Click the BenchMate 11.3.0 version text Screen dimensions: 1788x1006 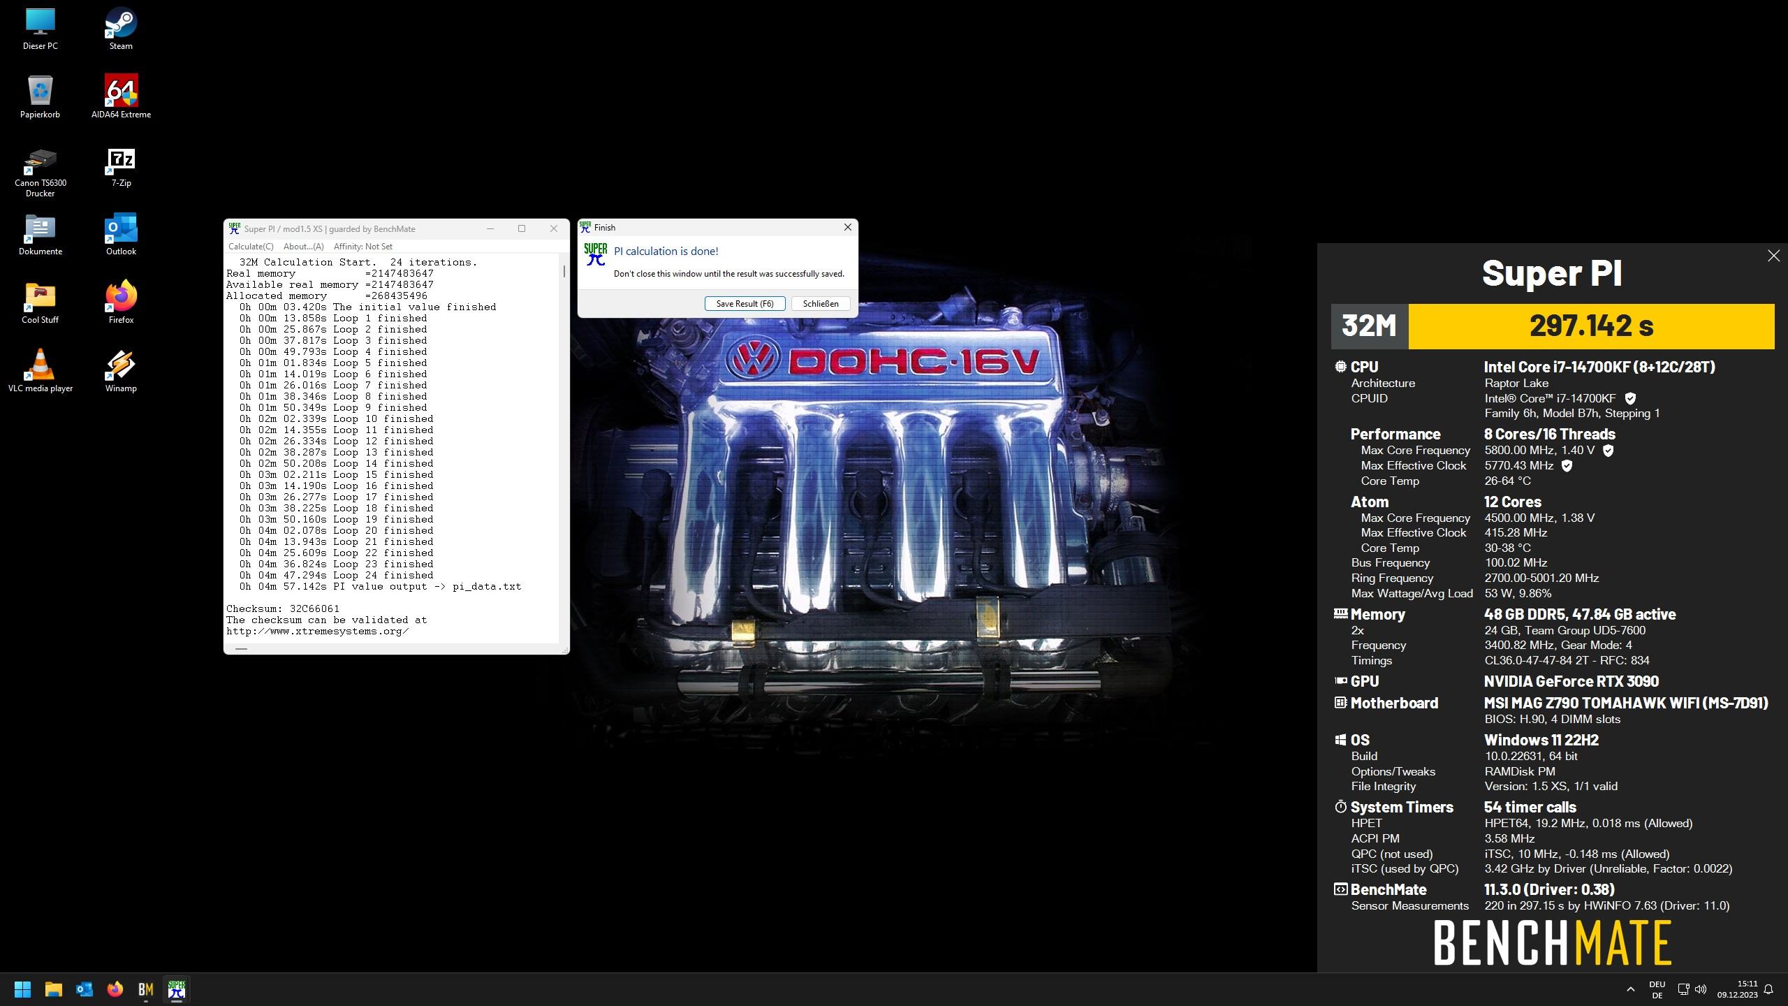pyautogui.click(x=1549, y=890)
